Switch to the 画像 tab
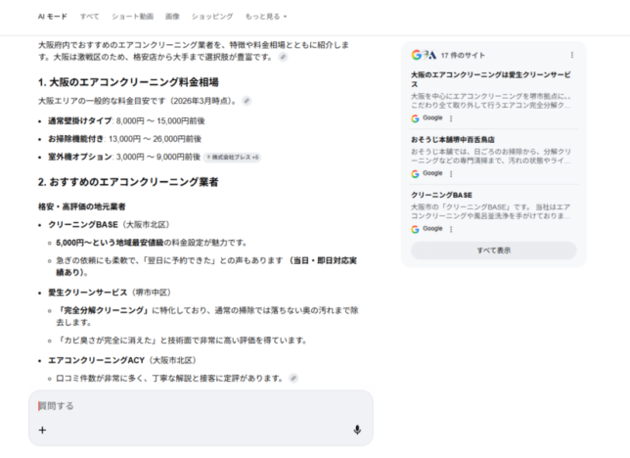The width and height of the screenshot is (630, 458). [172, 17]
